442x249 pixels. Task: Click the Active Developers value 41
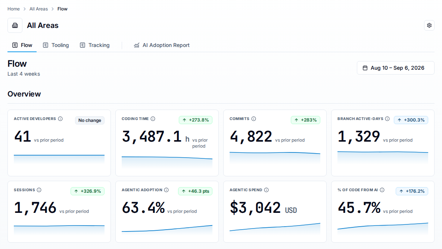coord(22,137)
